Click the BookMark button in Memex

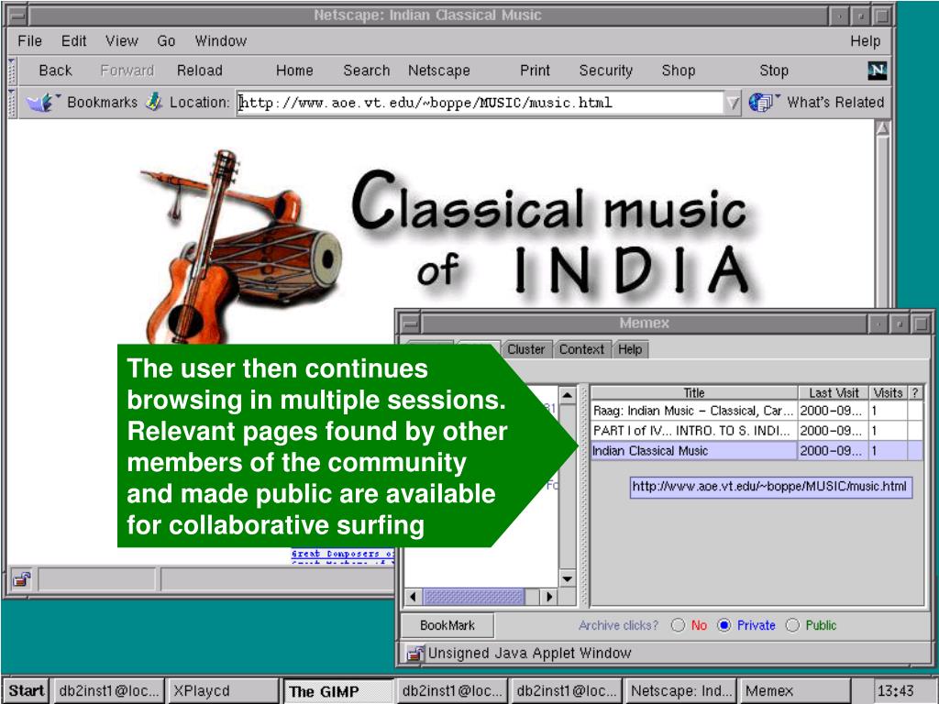pos(447,625)
